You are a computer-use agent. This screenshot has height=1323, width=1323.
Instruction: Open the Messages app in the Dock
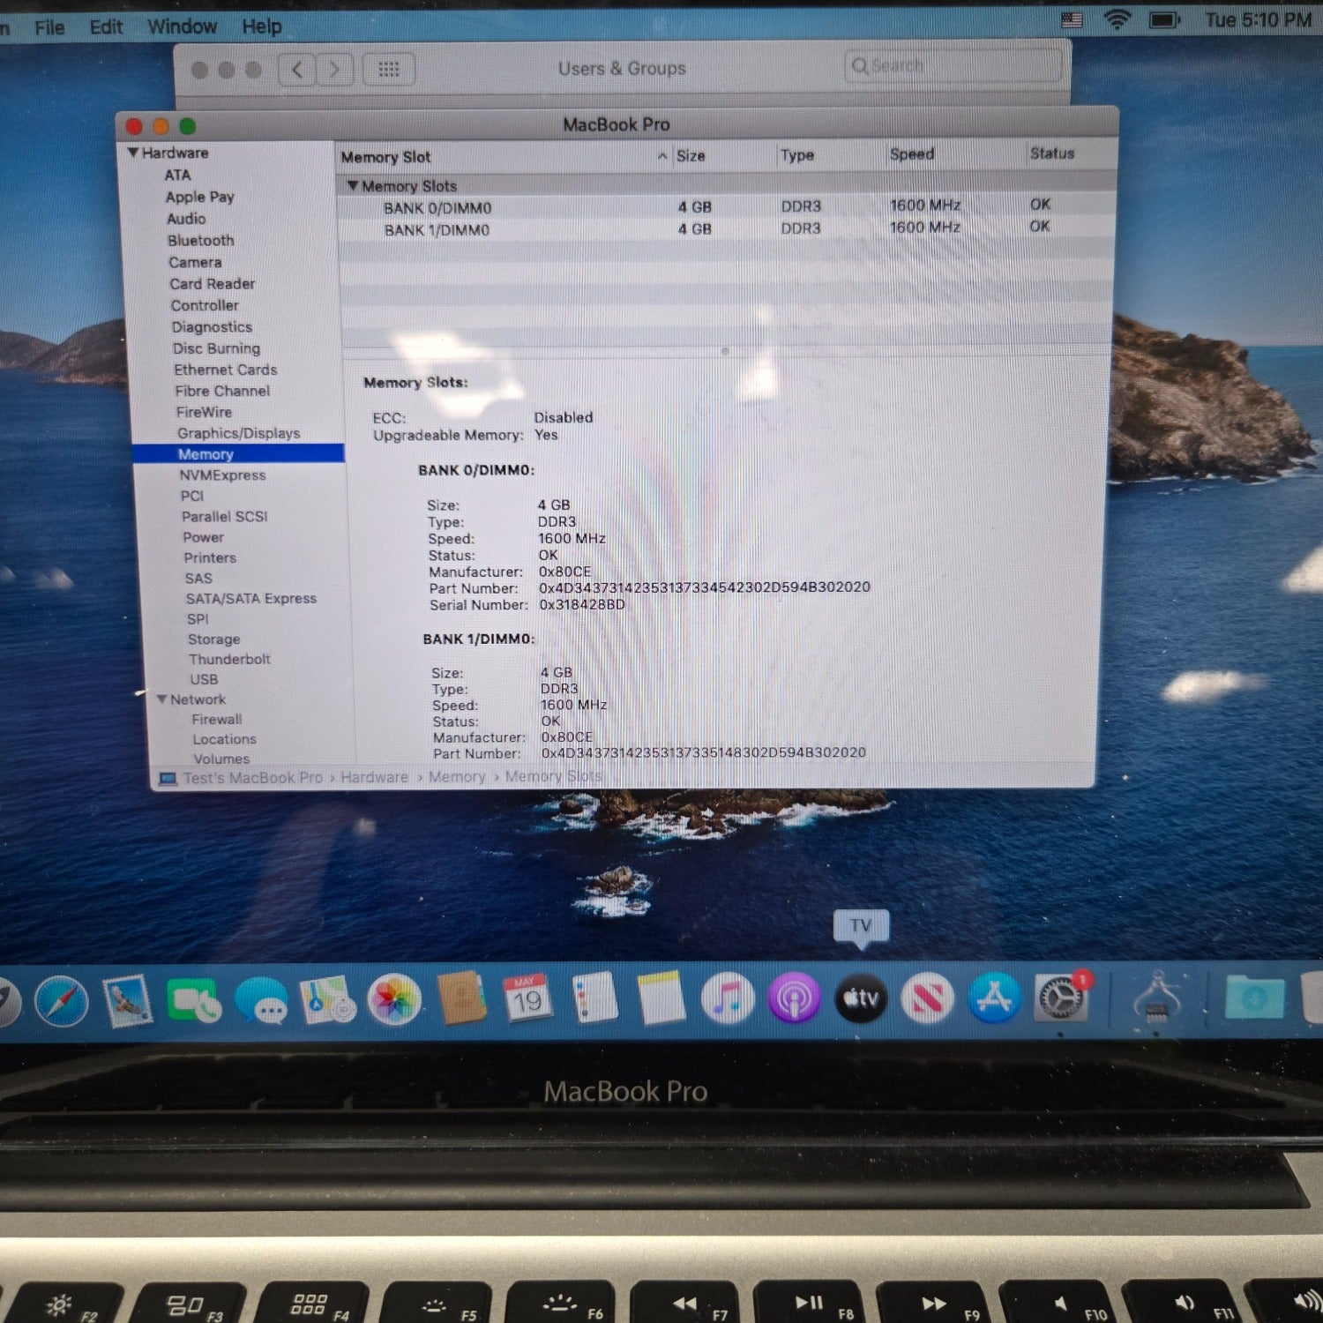click(x=262, y=1001)
